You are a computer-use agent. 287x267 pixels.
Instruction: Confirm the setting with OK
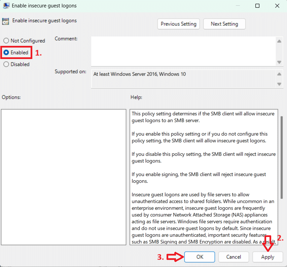(200, 257)
